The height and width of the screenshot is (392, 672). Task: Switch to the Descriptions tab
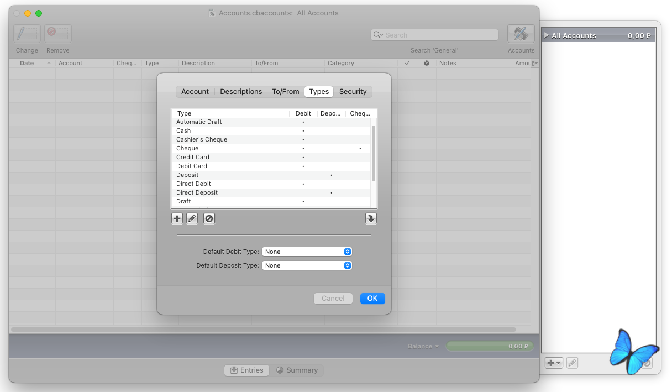(241, 92)
